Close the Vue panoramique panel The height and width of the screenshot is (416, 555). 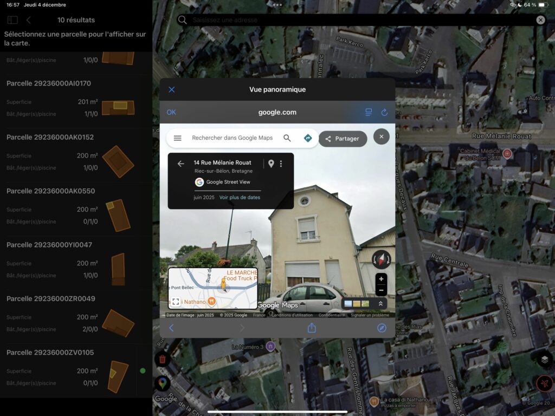(x=172, y=89)
